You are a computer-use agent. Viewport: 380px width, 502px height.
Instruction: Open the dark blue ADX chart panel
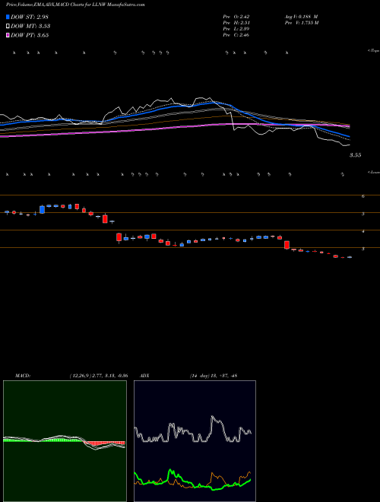click(195, 441)
